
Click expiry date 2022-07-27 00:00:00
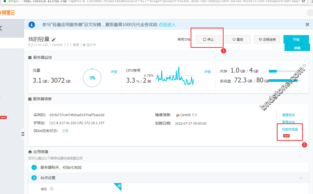pos(191,123)
